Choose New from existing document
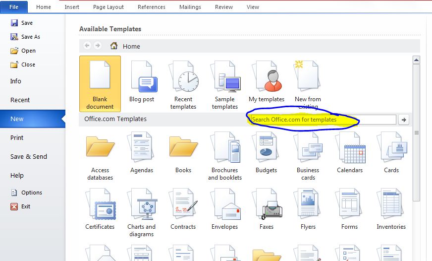Screen dimensions: 432x261 click(308, 85)
